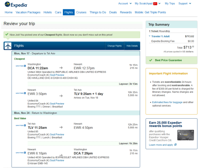Open Estimated fees for baggage link
This screenshot has height=168, width=198.
pyautogui.click(x=167, y=102)
